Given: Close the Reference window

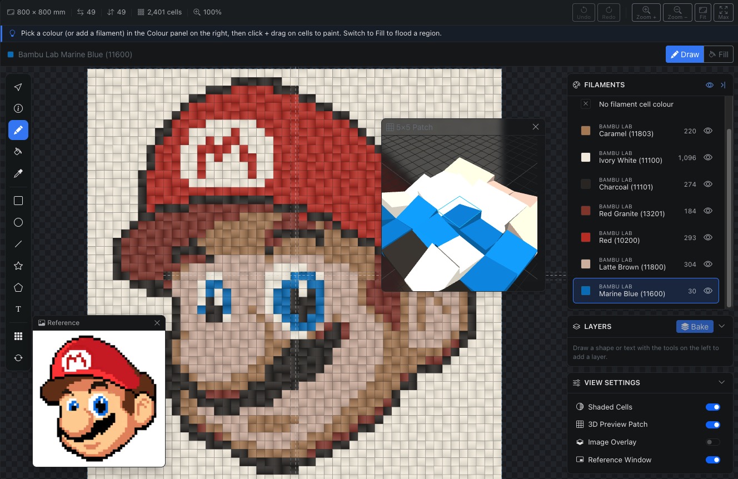Looking at the screenshot, I should point(157,323).
